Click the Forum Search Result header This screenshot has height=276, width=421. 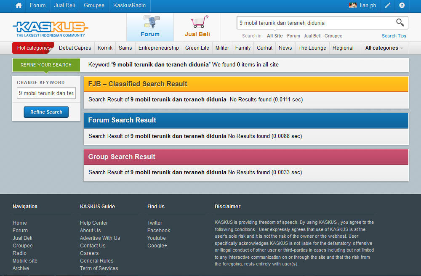tap(246, 120)
